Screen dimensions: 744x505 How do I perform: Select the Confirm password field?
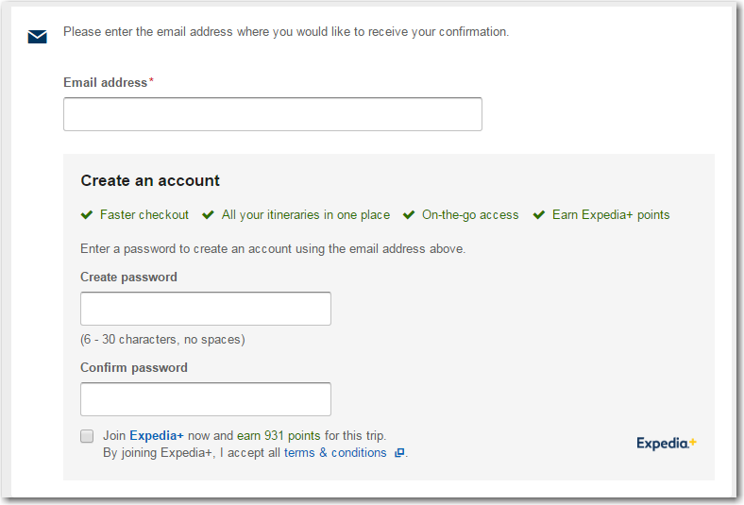(x=206, y=399)
